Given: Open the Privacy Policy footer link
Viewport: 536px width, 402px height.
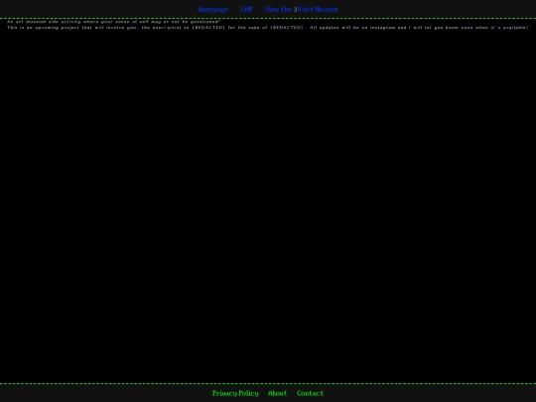Looking at the screenshot, I should 235,393.
